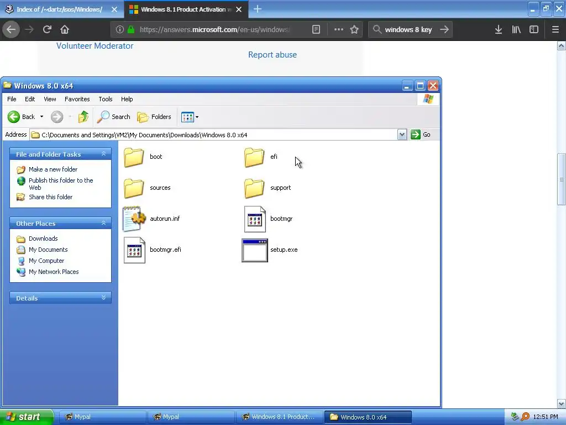566x425 pixels.
Task: Click the address path field
Action: 214,135
